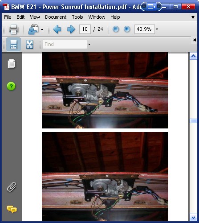Toggle the Fit Width scrolling mode
Viewport: 199px width, 223px height.
click(13, 45)
